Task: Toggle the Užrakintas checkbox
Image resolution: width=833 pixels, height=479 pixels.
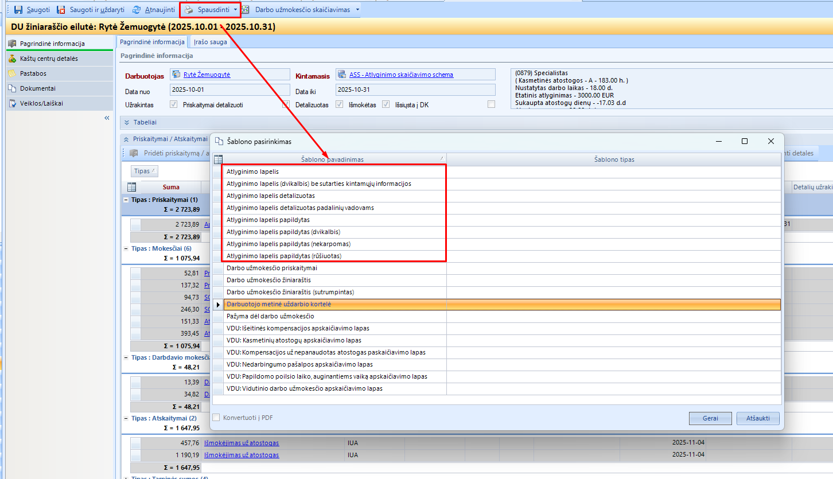Action: click(x=173, y=105)
